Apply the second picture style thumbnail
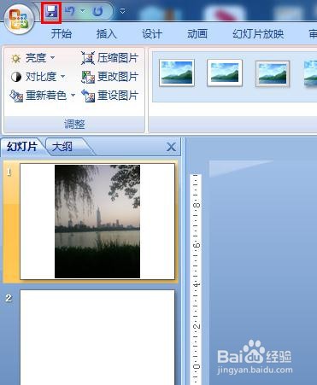317x385 pixels. [x=225, y=73]
